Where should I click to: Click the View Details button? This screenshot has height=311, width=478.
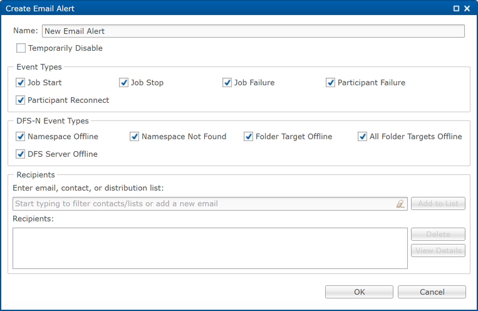(438, 251)
